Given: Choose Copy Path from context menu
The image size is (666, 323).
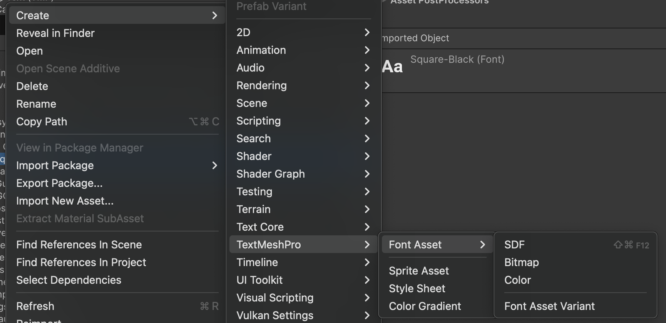Looking at the screenshot, I should point(42,122).
